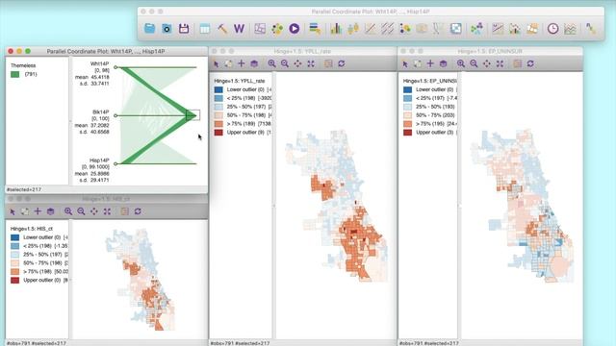The width and height of the screenshot is (616, 346).
Task: Click the Hisp14P axis handle circle
Action: pos(115,164)
